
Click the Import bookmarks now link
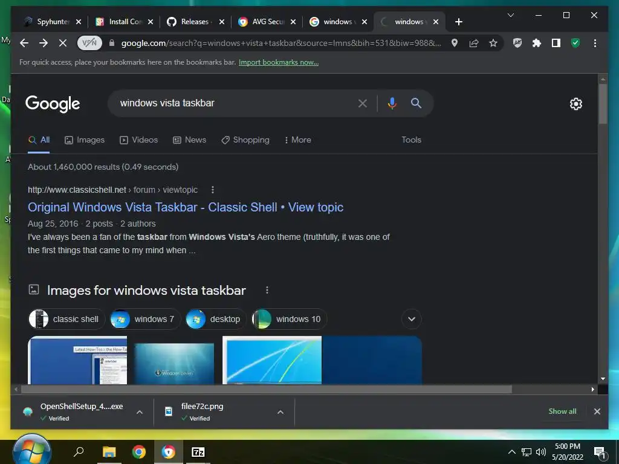tap(279, 62)
